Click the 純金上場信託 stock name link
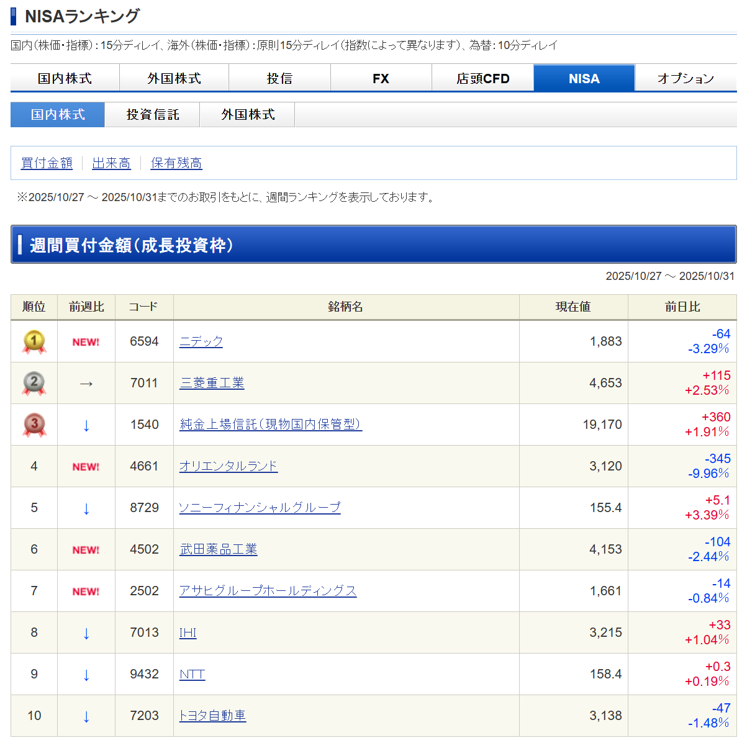This screenshot has height=756, width=742. click(270, 425)
